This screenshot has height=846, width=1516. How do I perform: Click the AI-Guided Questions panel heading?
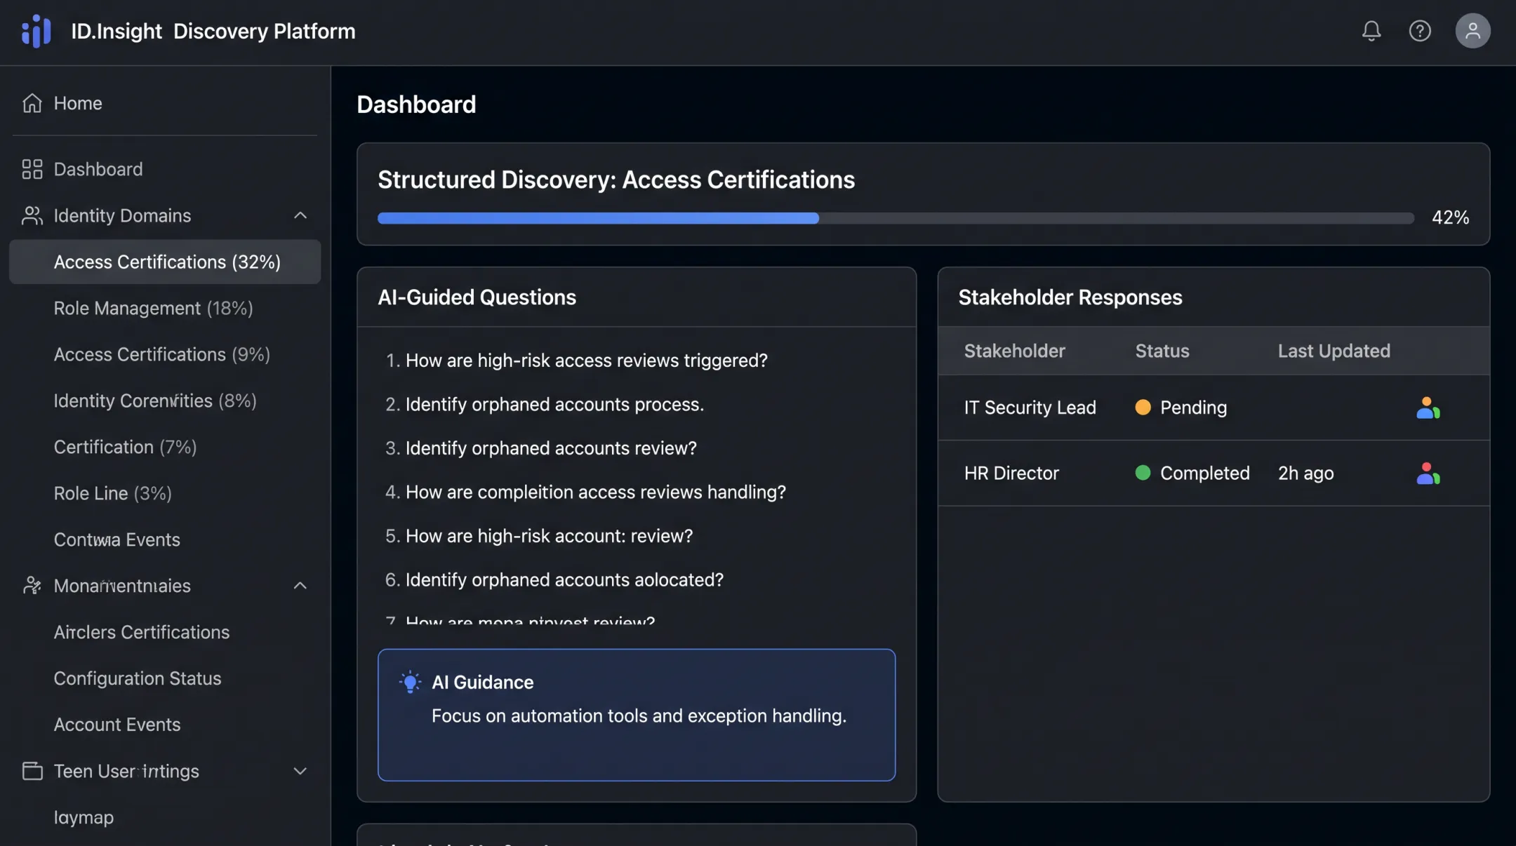[x=477, y=297]
